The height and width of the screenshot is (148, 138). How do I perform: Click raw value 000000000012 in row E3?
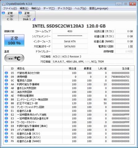(120, 118)
